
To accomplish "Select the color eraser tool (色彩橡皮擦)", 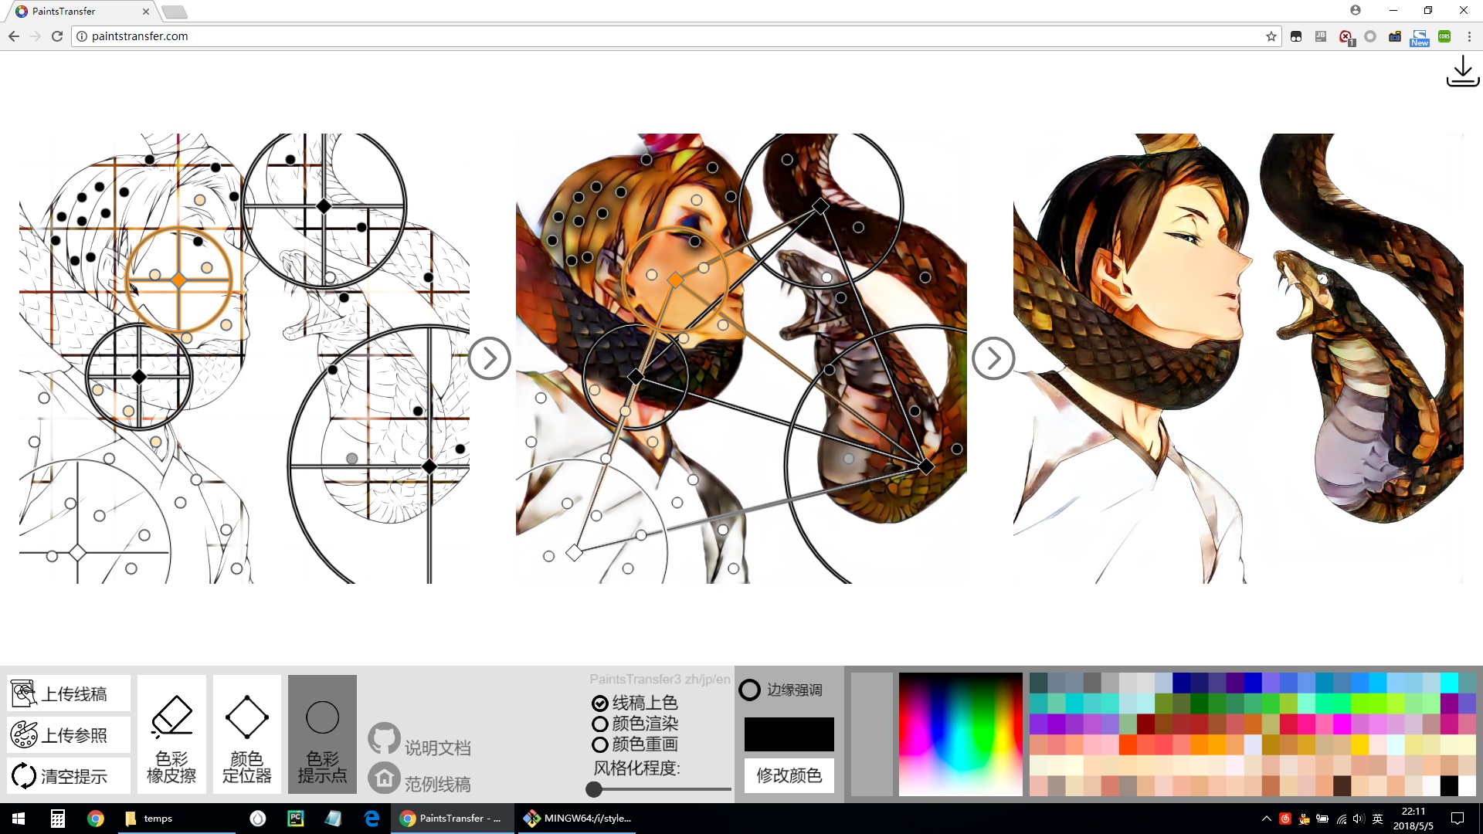I will [171, 734].
